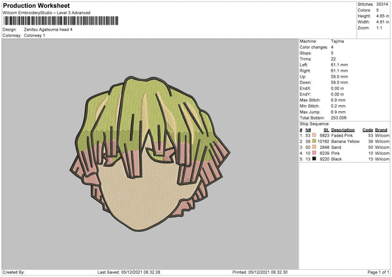The image size is (392, 277).
Task: Click the Min Stitch value 0.2 mm
Action: (x=338, y=106)
